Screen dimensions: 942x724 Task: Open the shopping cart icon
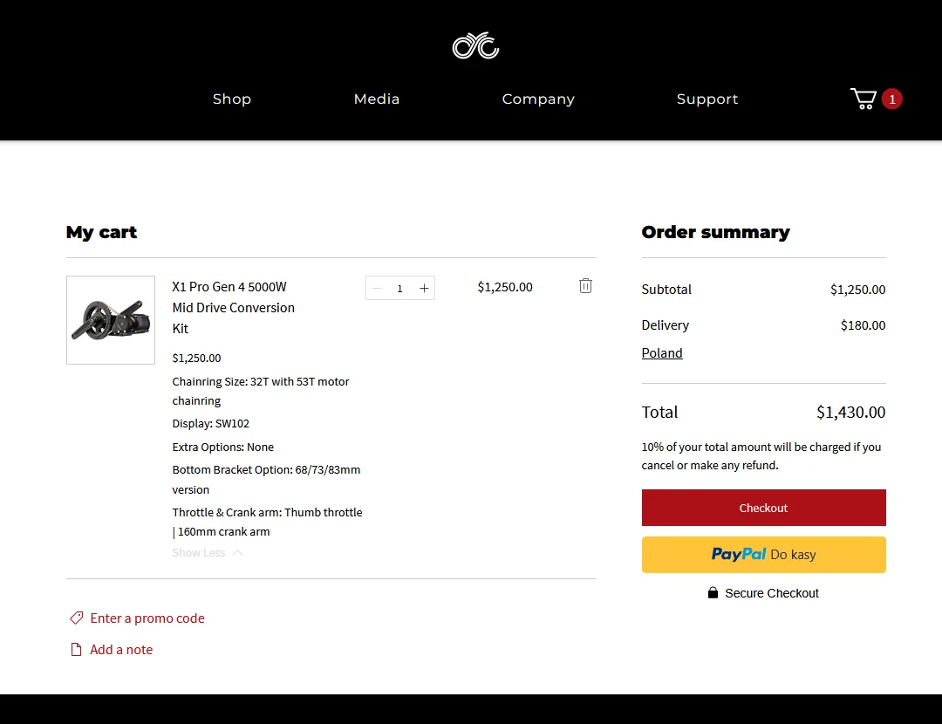(863, 99)
